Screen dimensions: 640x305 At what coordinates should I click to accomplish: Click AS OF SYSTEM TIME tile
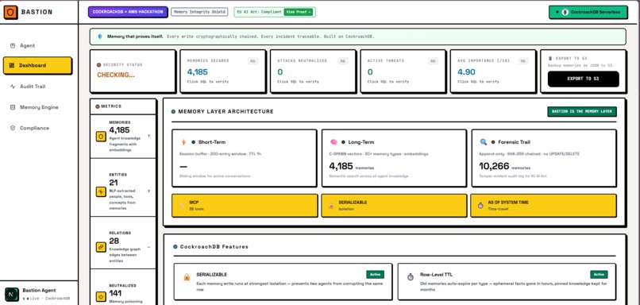pos(543,206)
